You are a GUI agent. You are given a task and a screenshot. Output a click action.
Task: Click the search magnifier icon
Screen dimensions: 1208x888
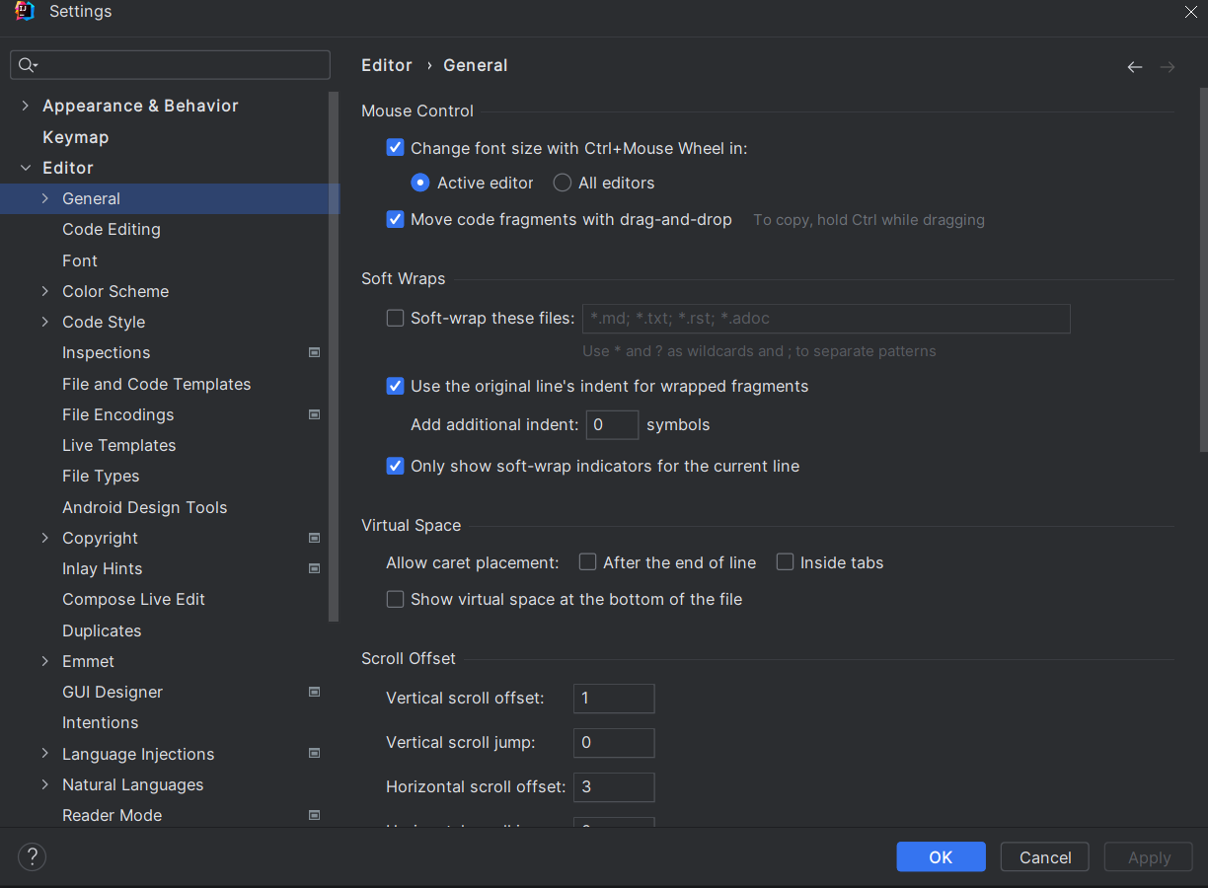click(x=27, y=65)
